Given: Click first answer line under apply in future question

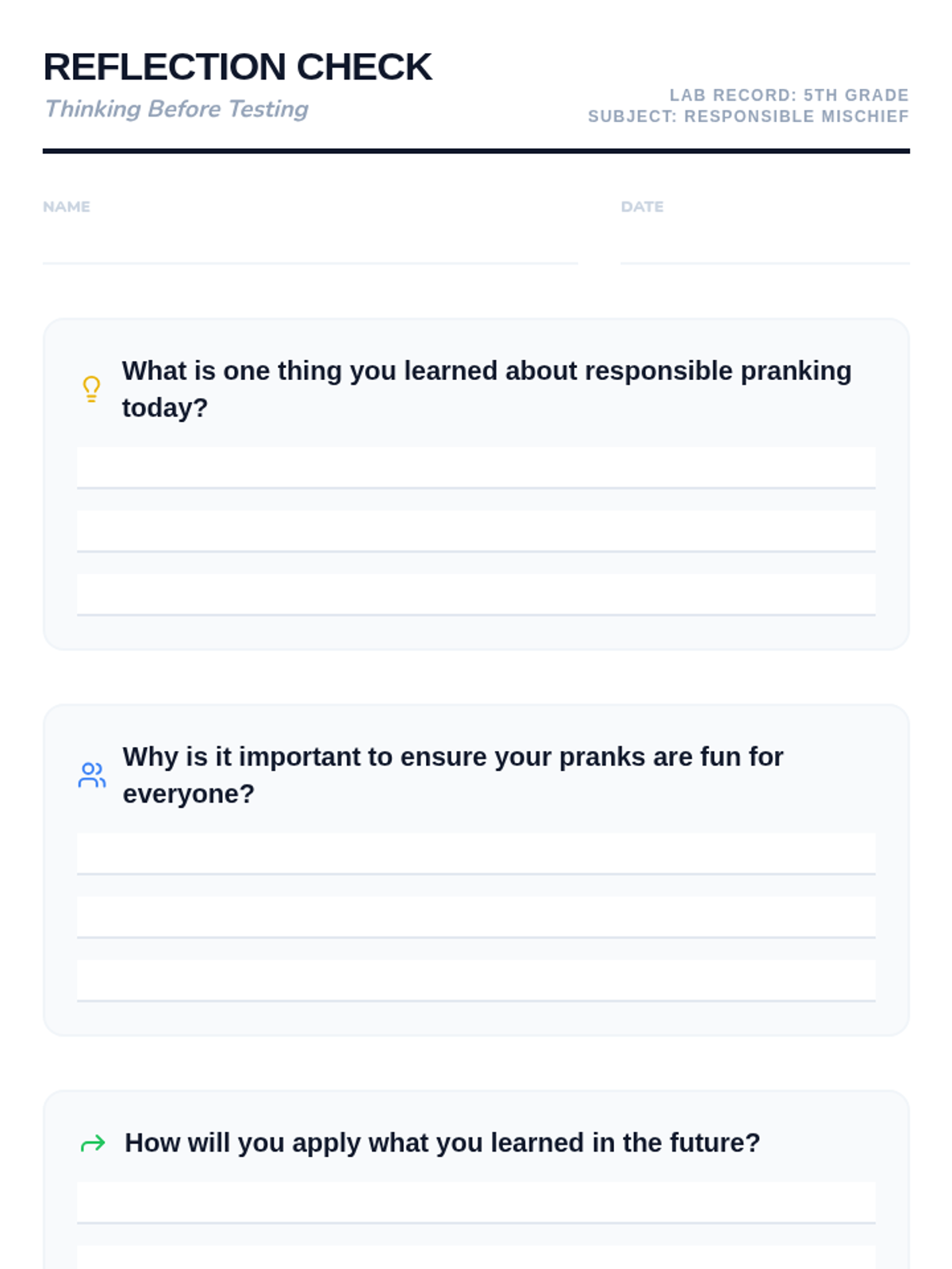Looking at the screenshot, I should (x=476, y=1203).
